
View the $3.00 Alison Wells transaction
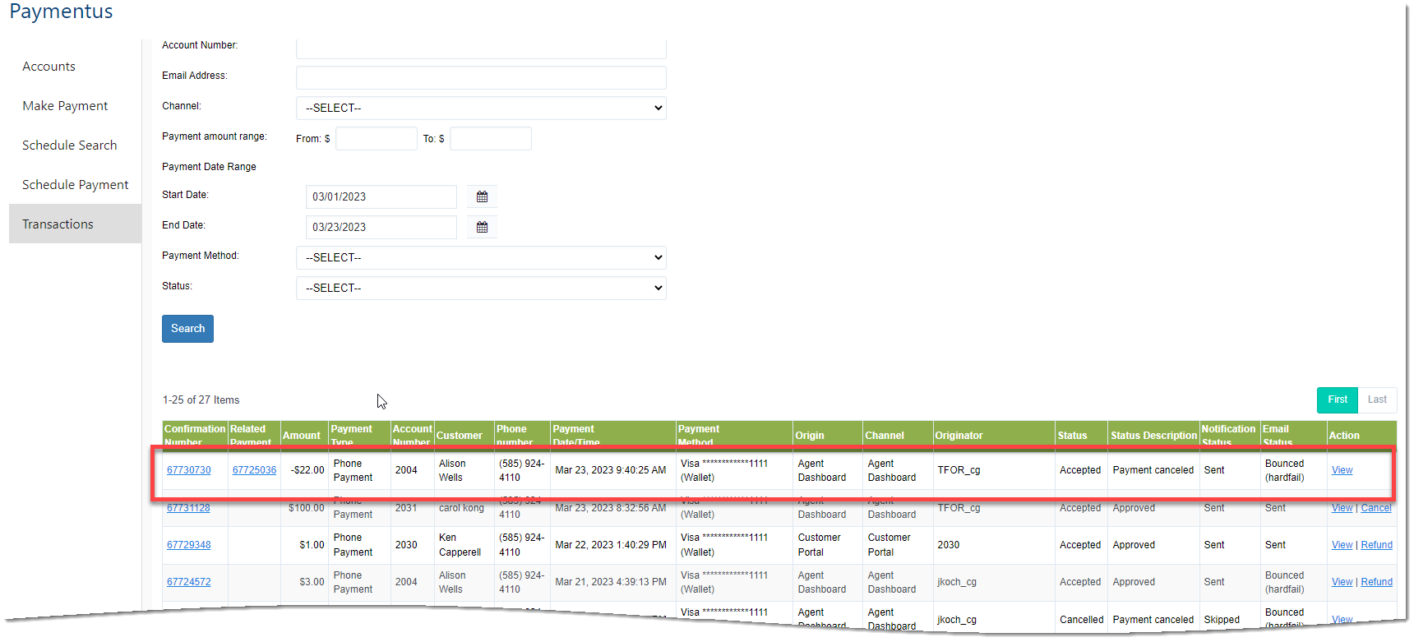pos(1342,582)
